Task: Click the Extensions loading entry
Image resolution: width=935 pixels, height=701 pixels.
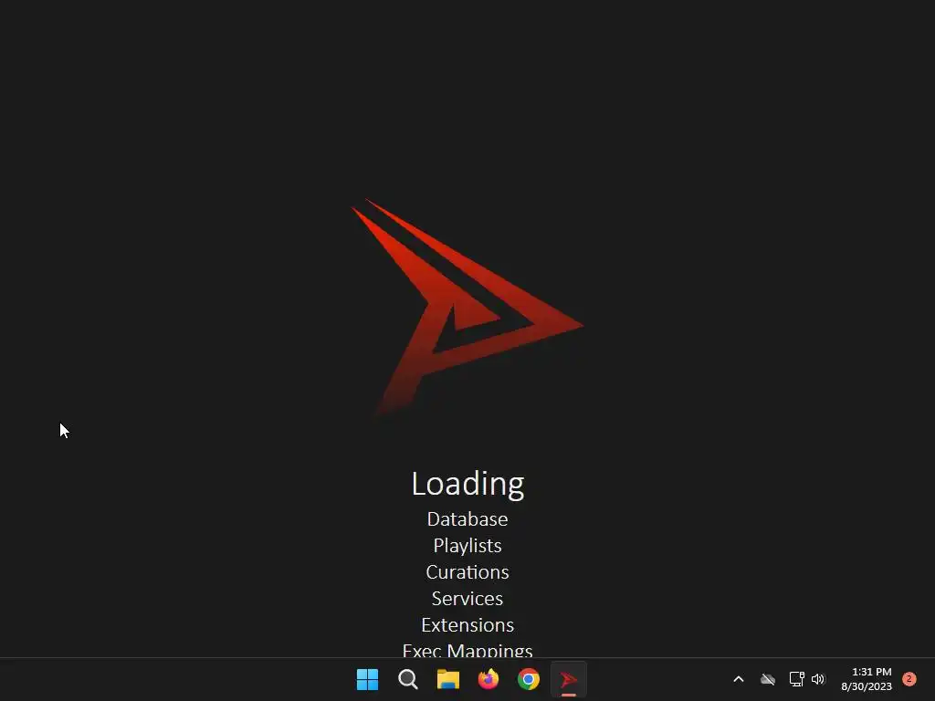Action: [467, 625]
